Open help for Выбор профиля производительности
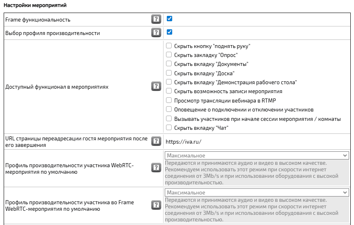This screenshot has height=225, width=354. [x=155, y=33]
